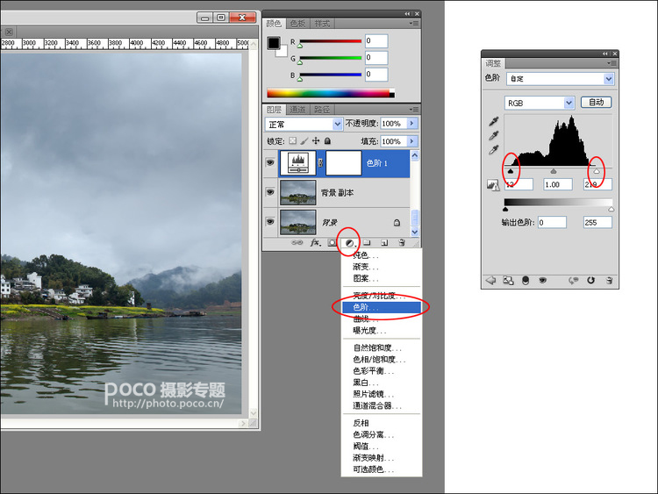Switch adjustments panel to expanded view icon
Image resolution: width=658 pixels, height=494 pixels.
click(x=508, y=280)
